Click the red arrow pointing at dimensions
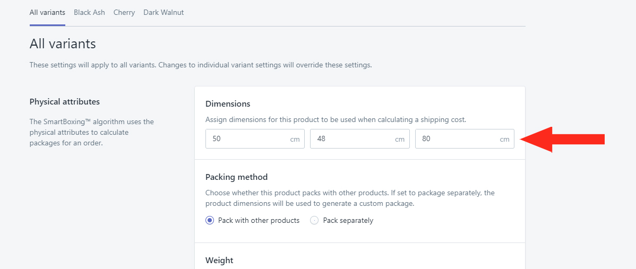This screenshot has width=636, height=269. (x=562, y=140)
